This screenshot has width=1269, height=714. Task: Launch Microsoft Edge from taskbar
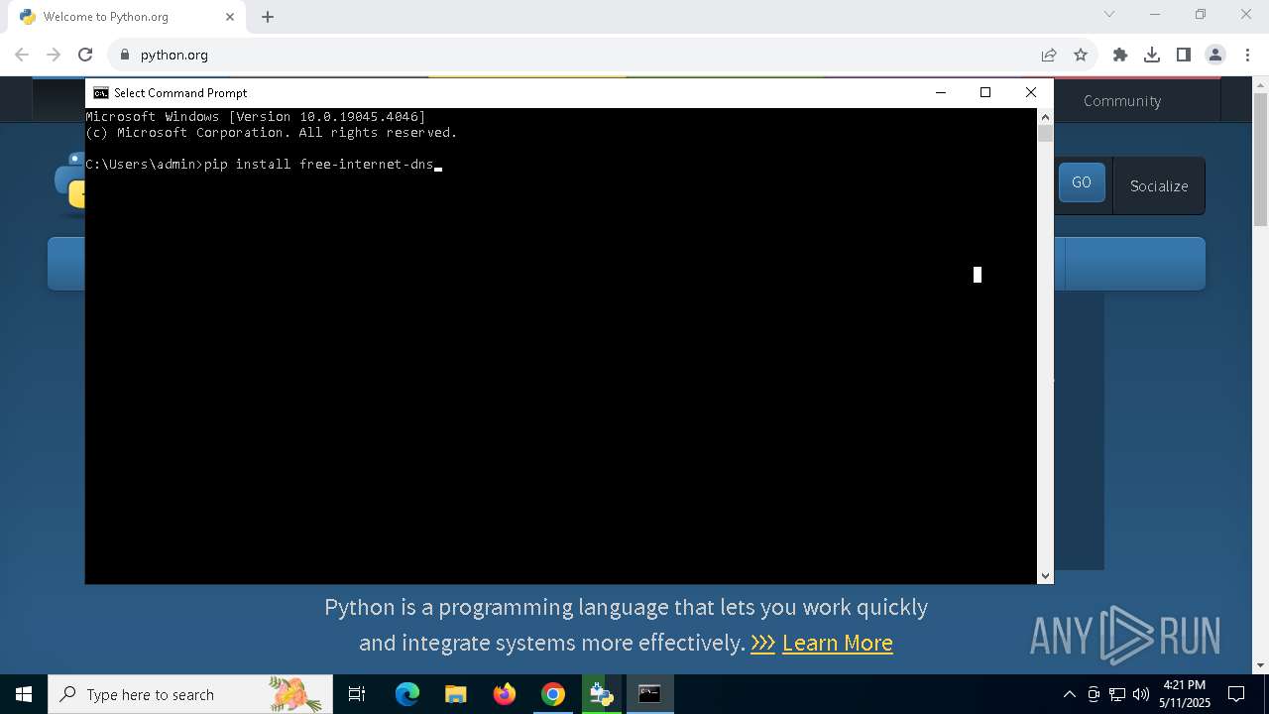pyautogui.click(x=407, y=694)
